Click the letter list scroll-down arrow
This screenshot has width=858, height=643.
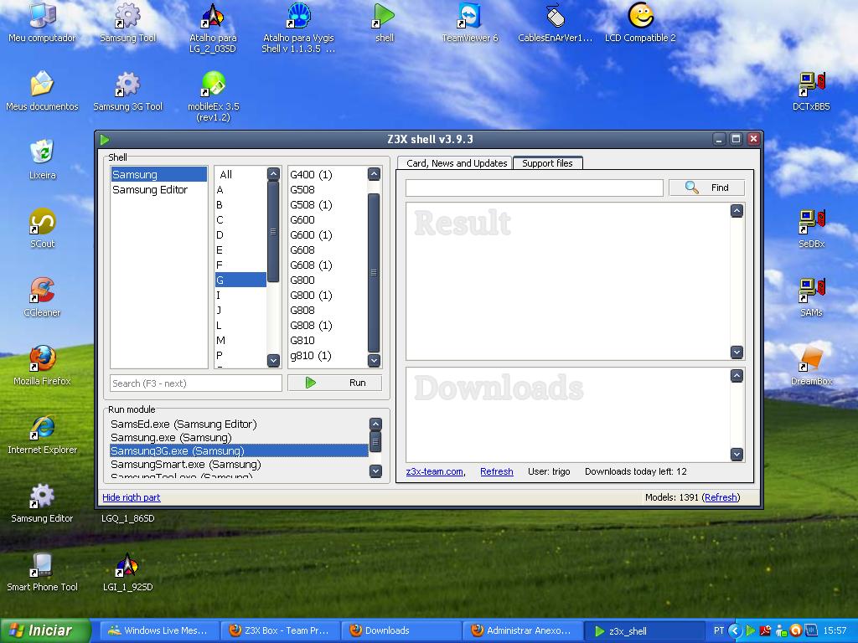(273, 360)
